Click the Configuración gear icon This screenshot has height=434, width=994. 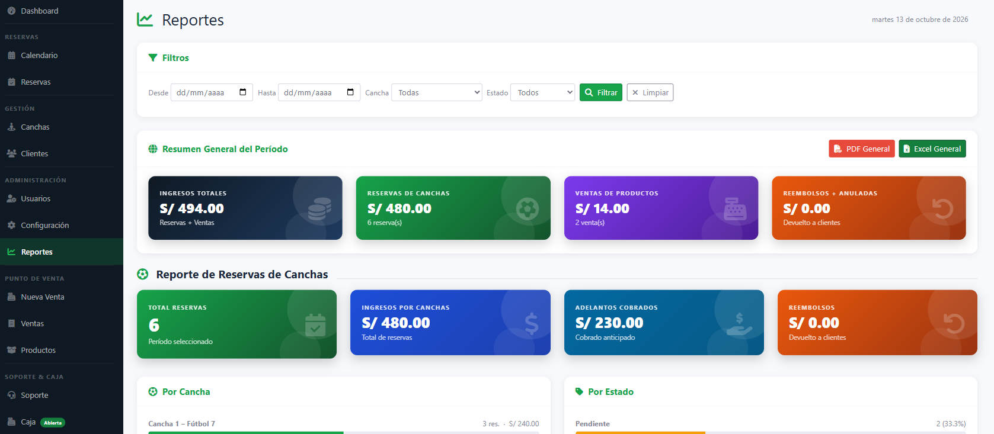(11, 225)
